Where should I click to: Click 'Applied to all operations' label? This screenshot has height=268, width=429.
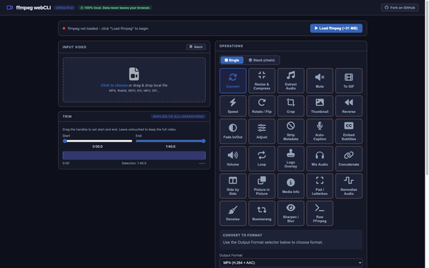[x=178, y=116]
